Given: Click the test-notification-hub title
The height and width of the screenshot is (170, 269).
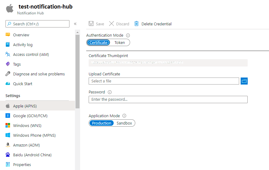Looking at the screenshot, I should click(45, 6).
